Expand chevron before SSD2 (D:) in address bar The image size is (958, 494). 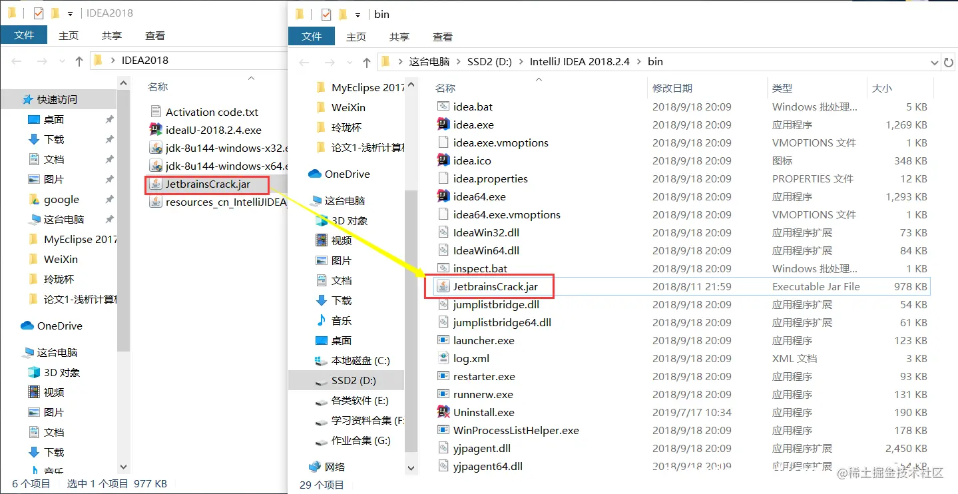pos(460,61)
